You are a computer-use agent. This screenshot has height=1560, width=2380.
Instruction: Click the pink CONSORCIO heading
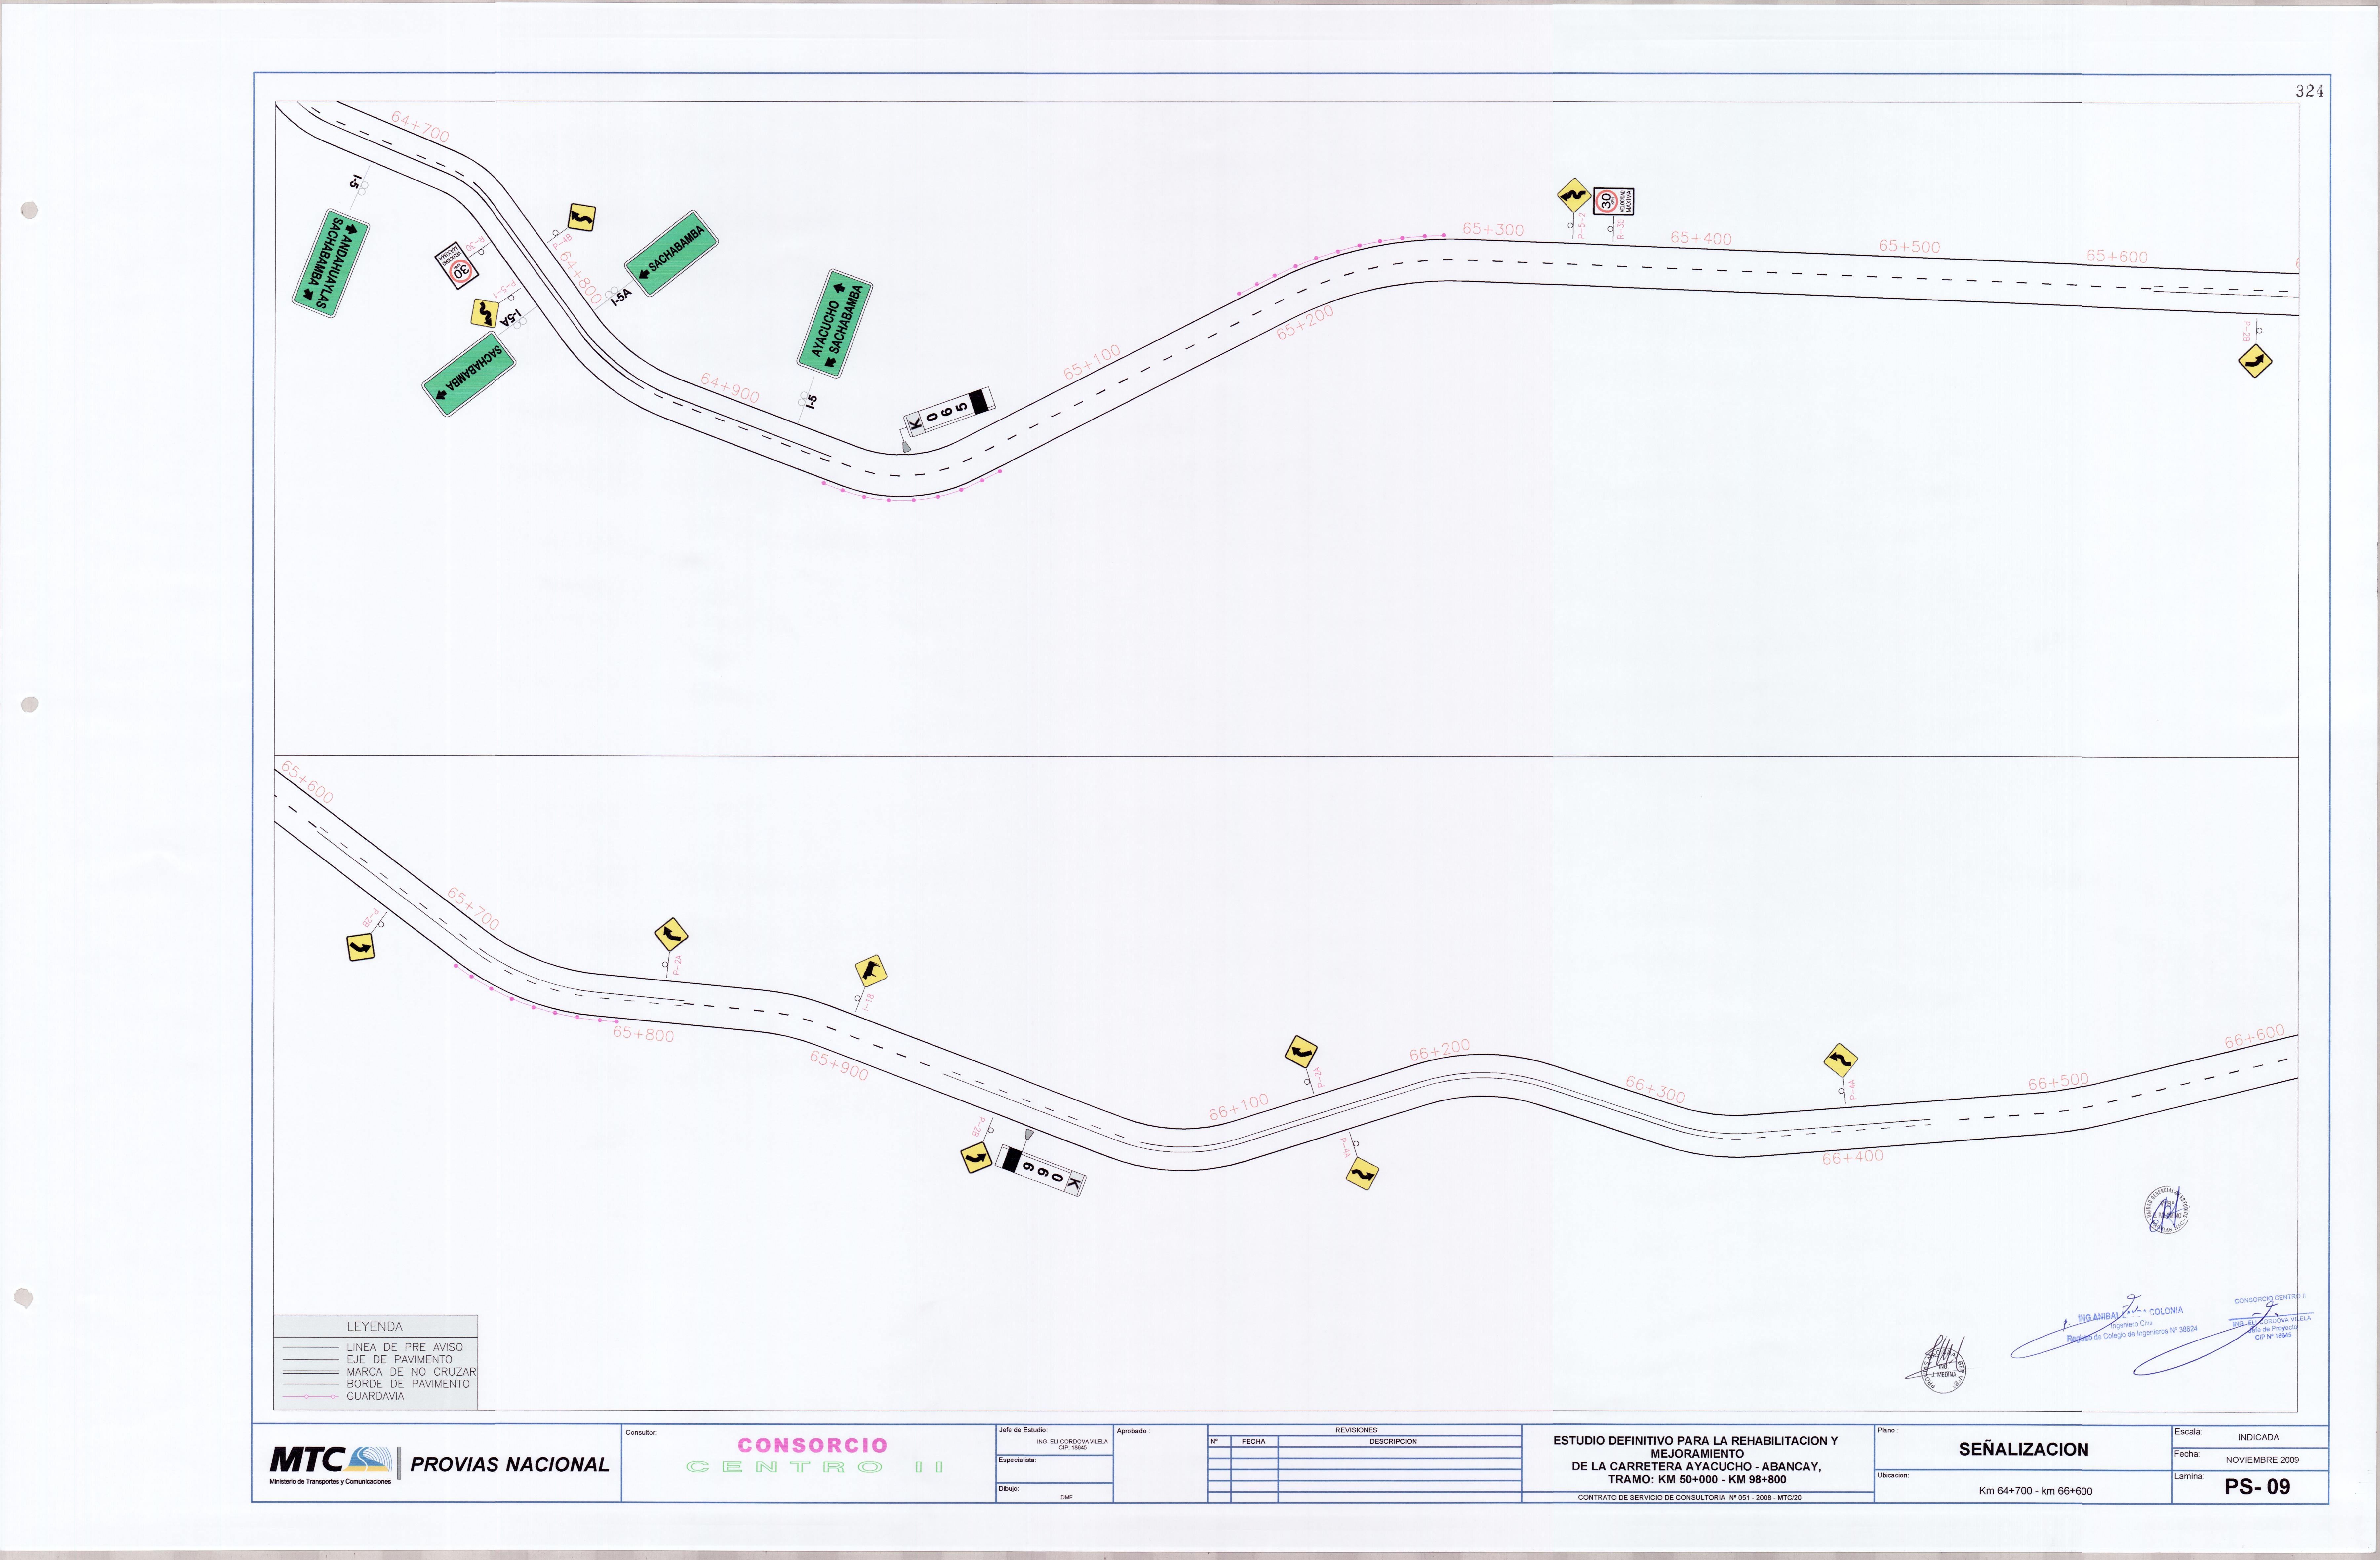click(812, 1445)
